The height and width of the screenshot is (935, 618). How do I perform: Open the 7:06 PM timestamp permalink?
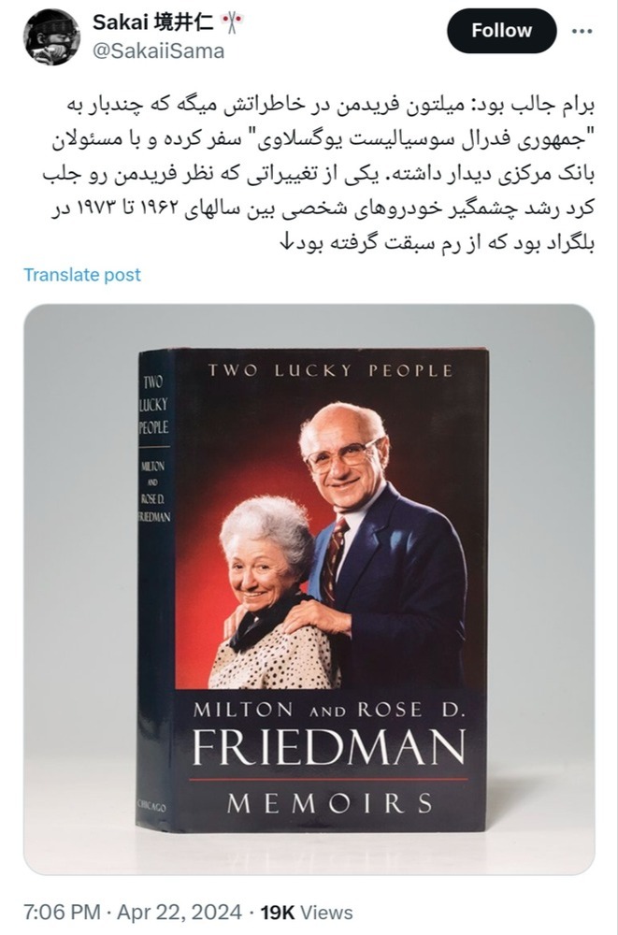click(62, 913)
